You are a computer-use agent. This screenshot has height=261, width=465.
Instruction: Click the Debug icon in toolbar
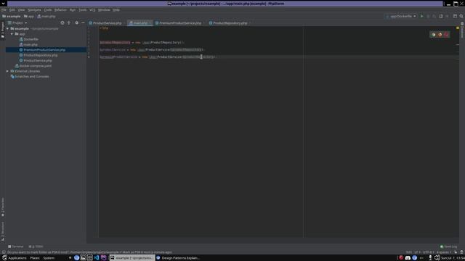coord(428,16)
